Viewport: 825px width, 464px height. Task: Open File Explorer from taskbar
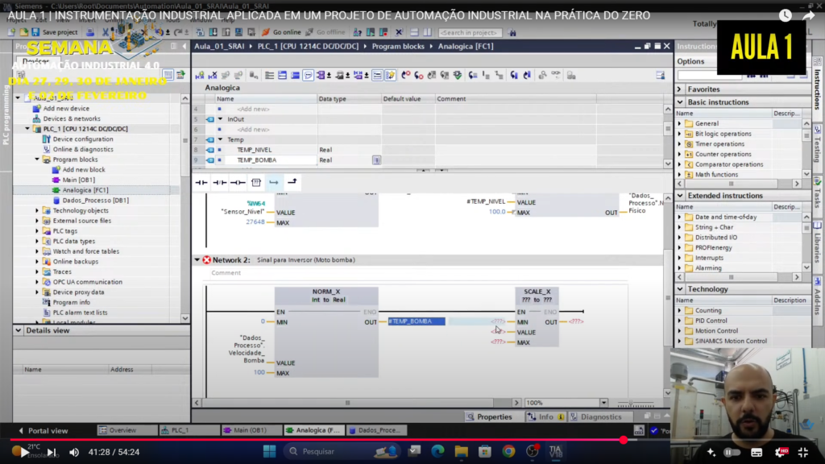click(462, 451)
